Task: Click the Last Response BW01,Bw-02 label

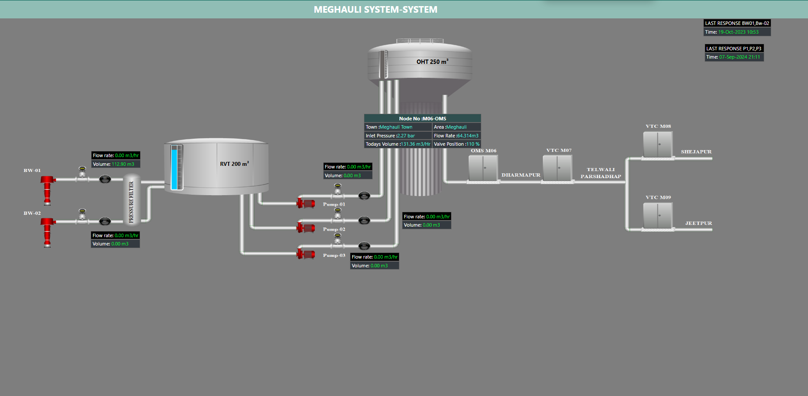Action: (737, 23)
